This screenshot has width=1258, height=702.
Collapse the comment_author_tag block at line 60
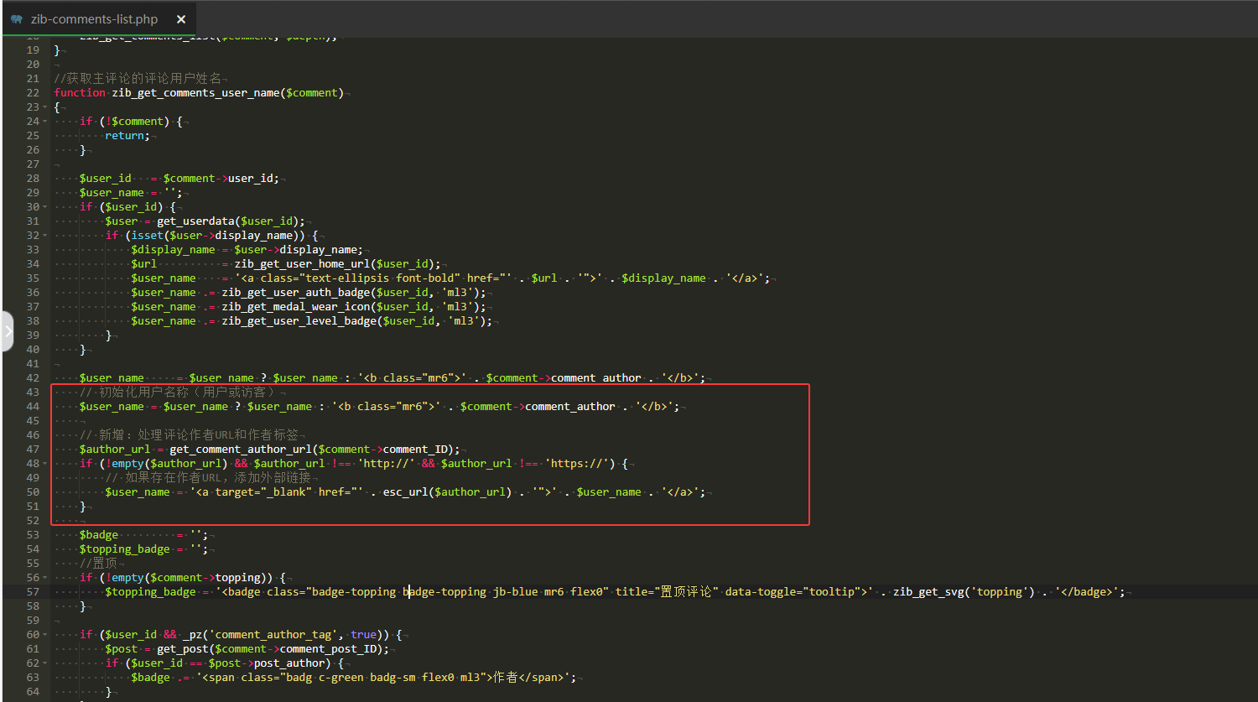click(45, 635)
